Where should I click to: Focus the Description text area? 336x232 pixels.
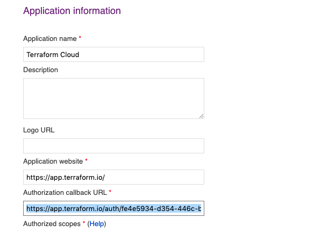[113, 98]
